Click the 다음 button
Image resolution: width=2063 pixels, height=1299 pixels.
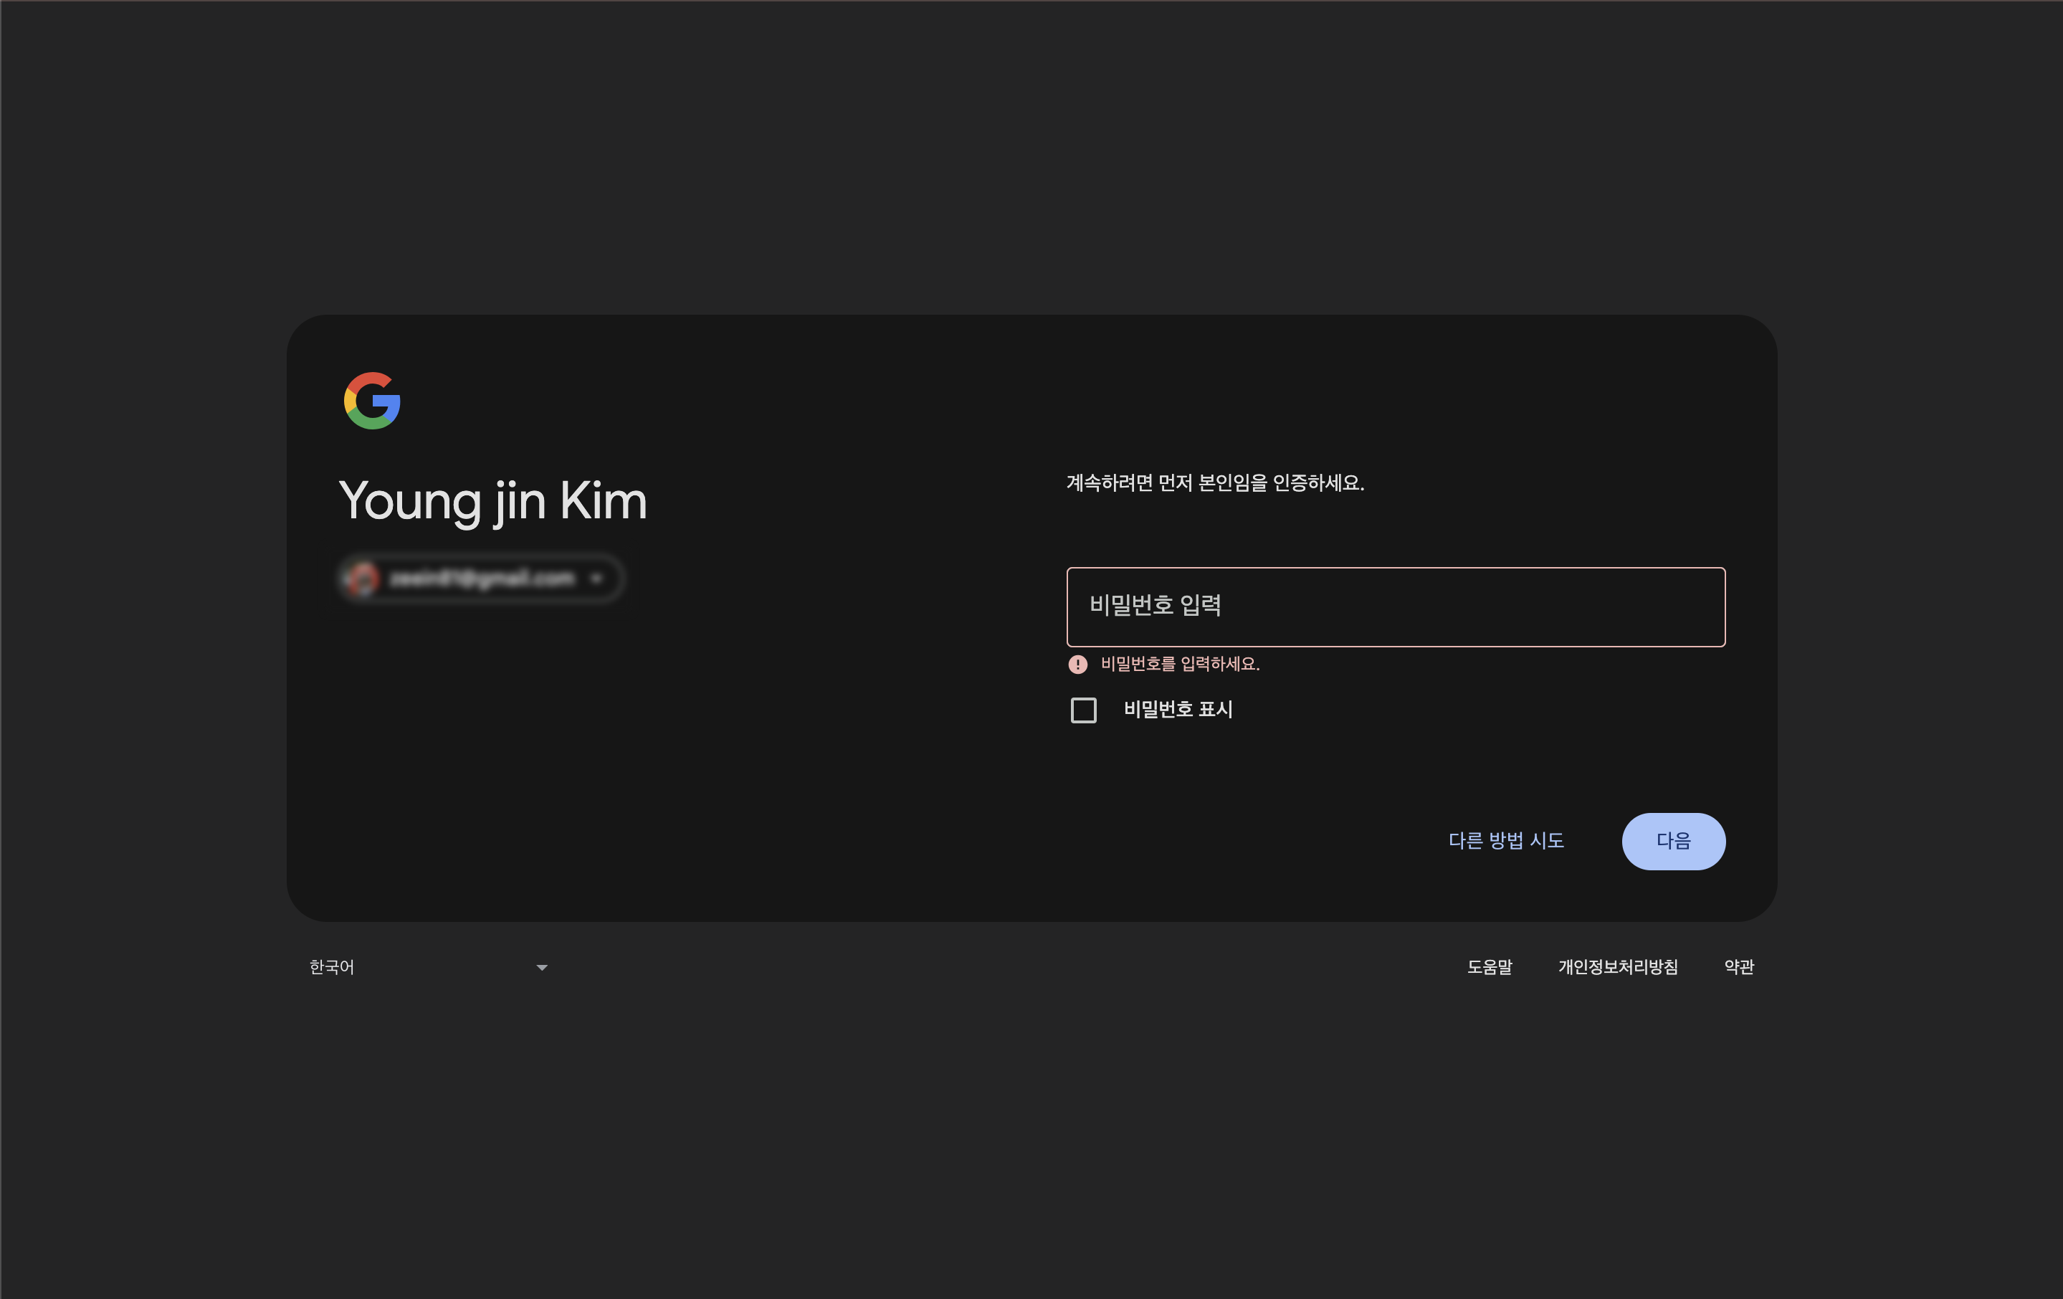tap(1673, 842)
